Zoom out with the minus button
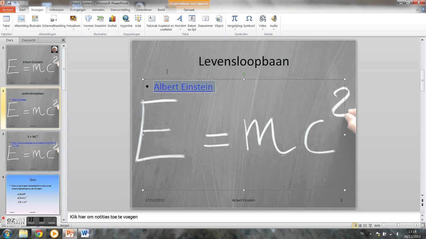The image size is (426, 239). pos(384,225)
